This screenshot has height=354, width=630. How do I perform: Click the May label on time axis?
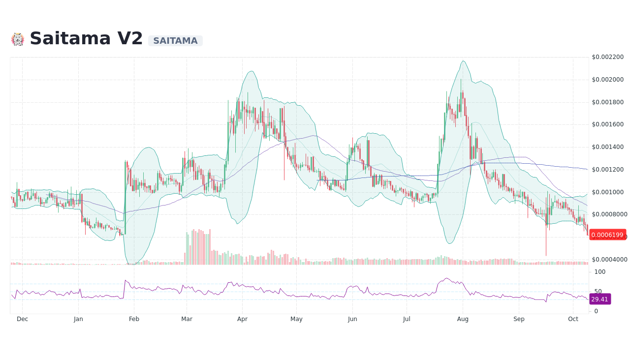coord(296,319)
